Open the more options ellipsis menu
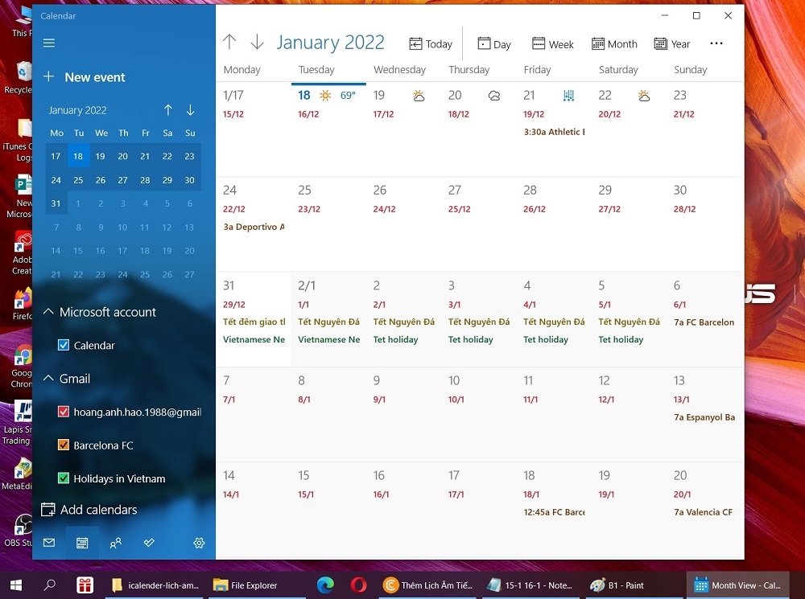The image size is (805, 599). pos(716,43)
